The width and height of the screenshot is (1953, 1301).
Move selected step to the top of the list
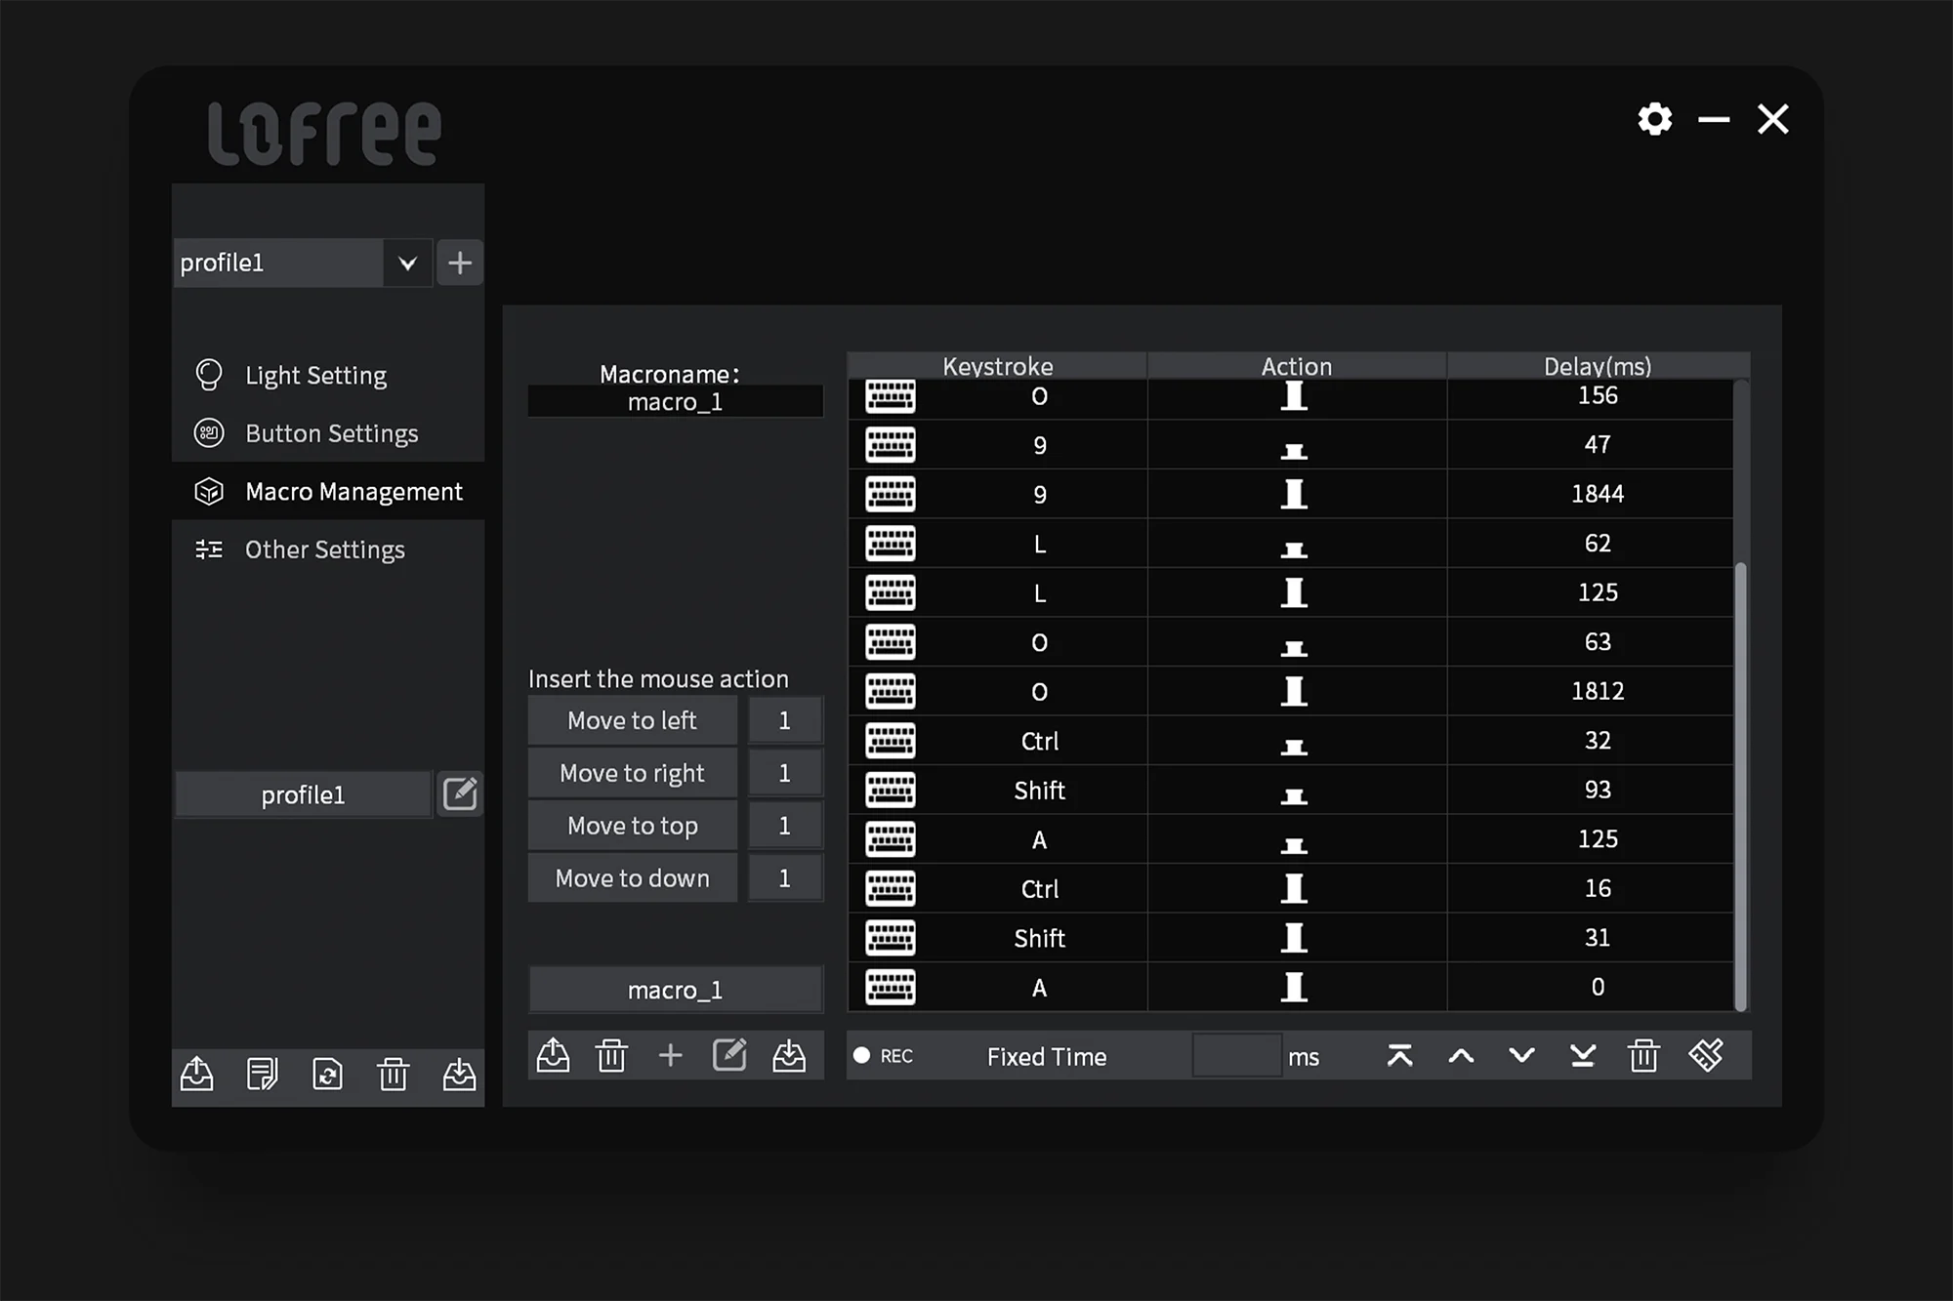1399,1055
